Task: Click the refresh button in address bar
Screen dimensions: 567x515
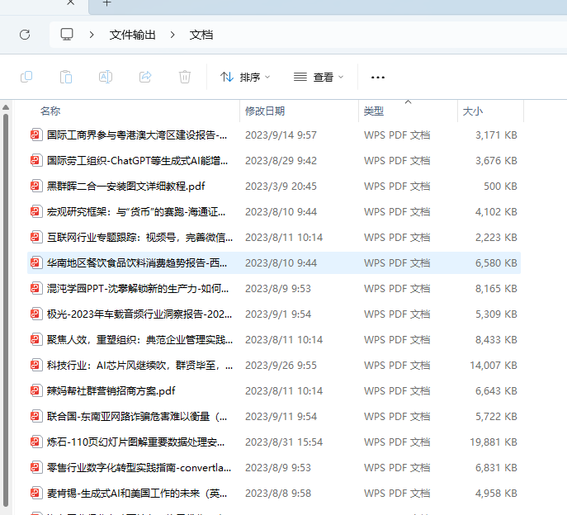Action: click(x=25, y=35)
